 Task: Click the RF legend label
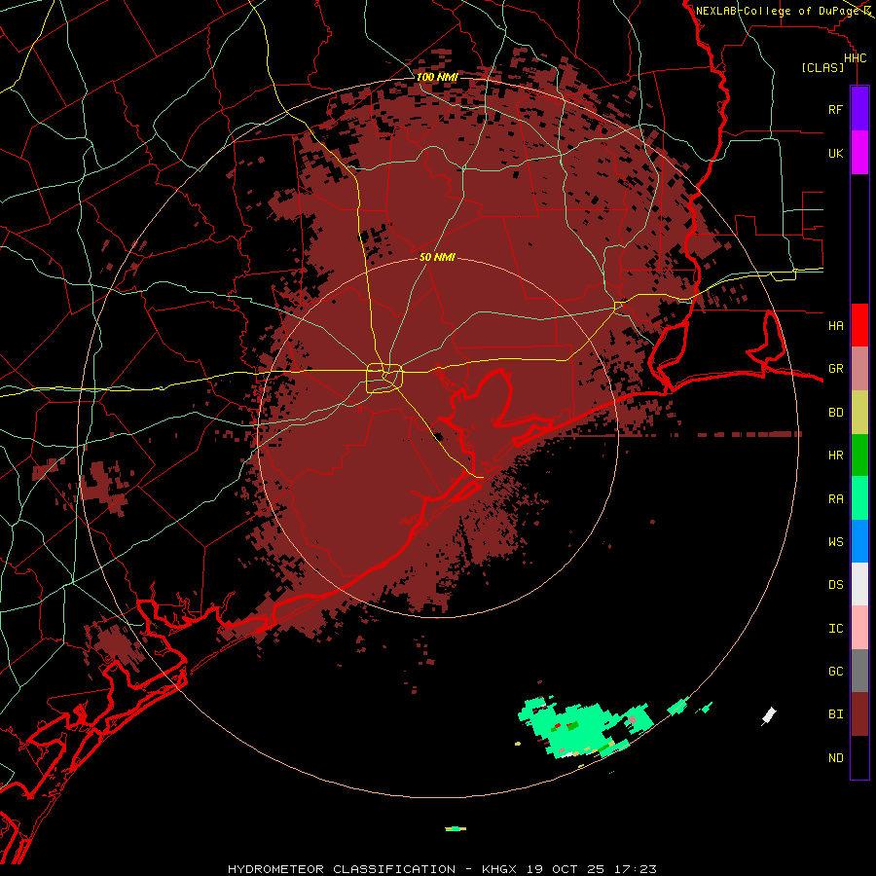(x=835, y=109)
